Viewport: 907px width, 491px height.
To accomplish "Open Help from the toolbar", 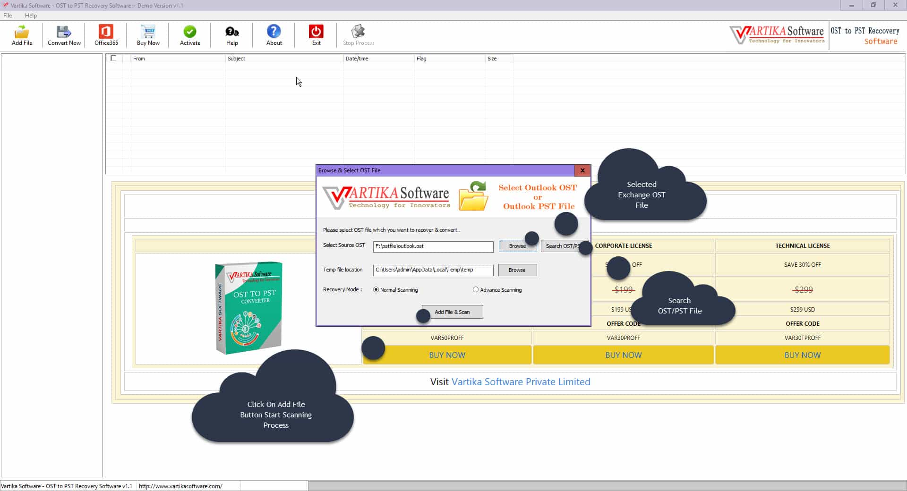I will click(x=232, y=35).
